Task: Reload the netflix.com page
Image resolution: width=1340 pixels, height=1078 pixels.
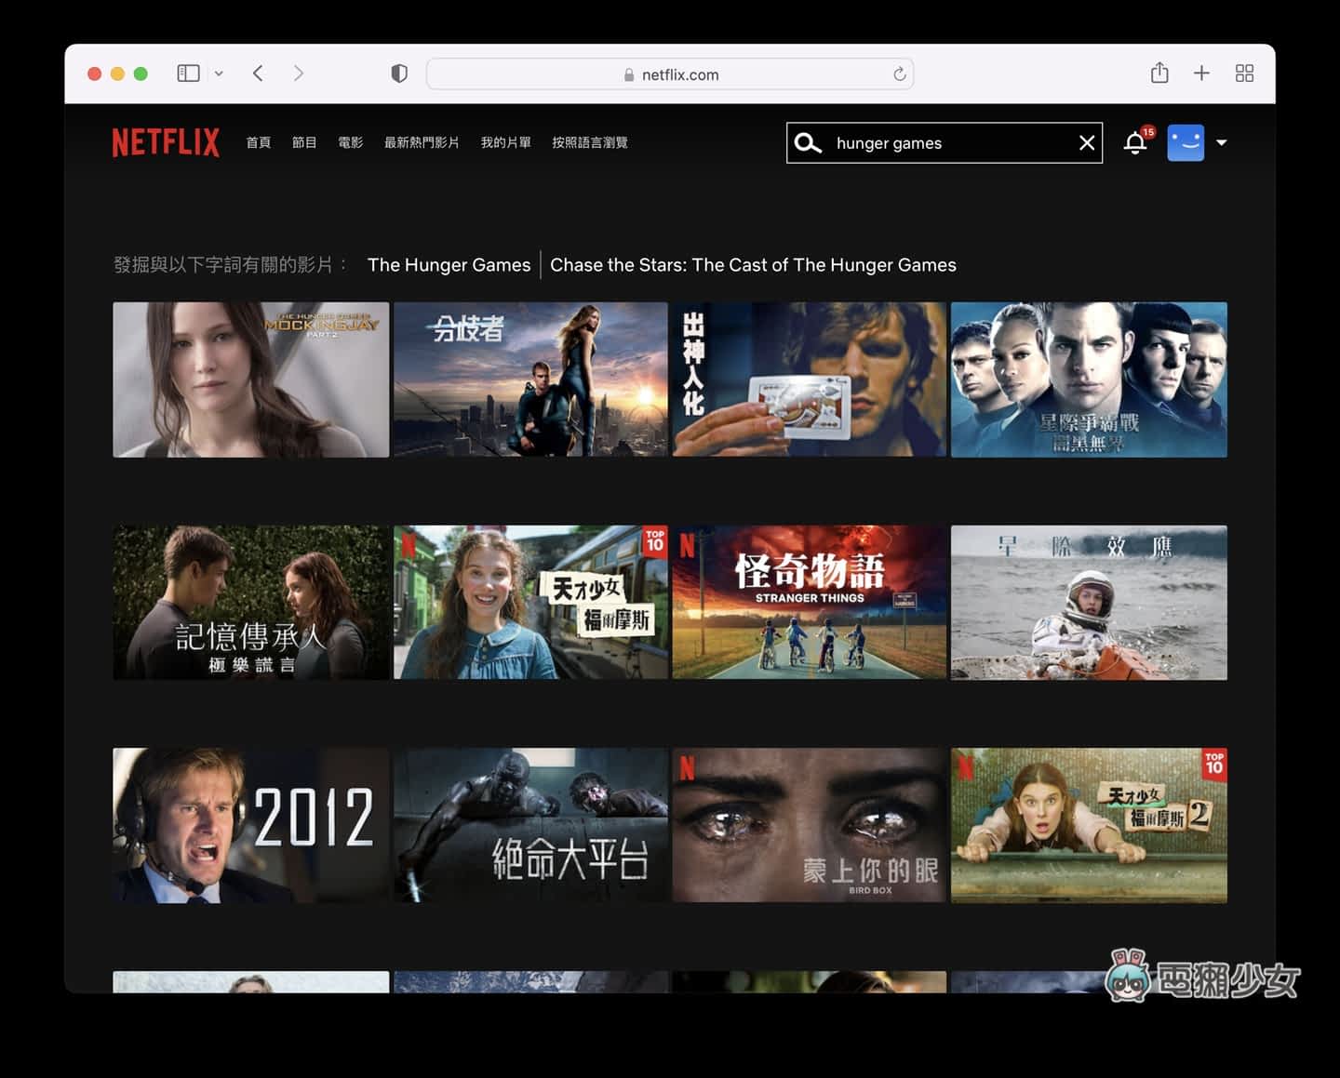Action: 899,74
